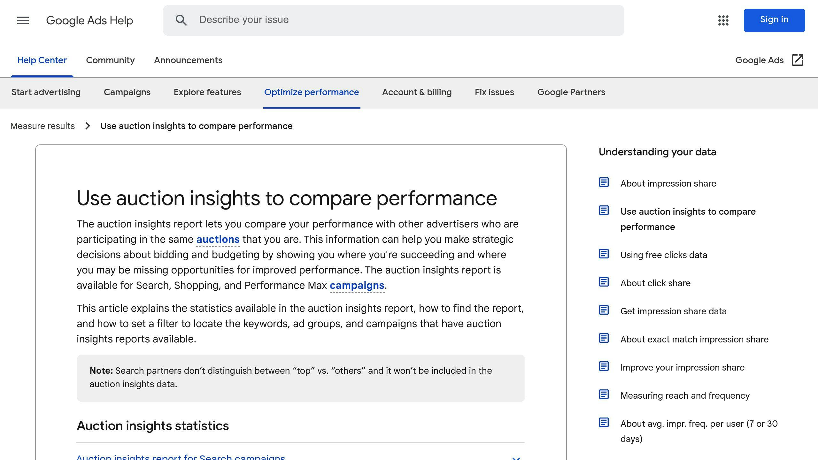This screenshot has height=460, width=818.
Task: Click the search magnifier icon
Action: (x=181, y=20)
